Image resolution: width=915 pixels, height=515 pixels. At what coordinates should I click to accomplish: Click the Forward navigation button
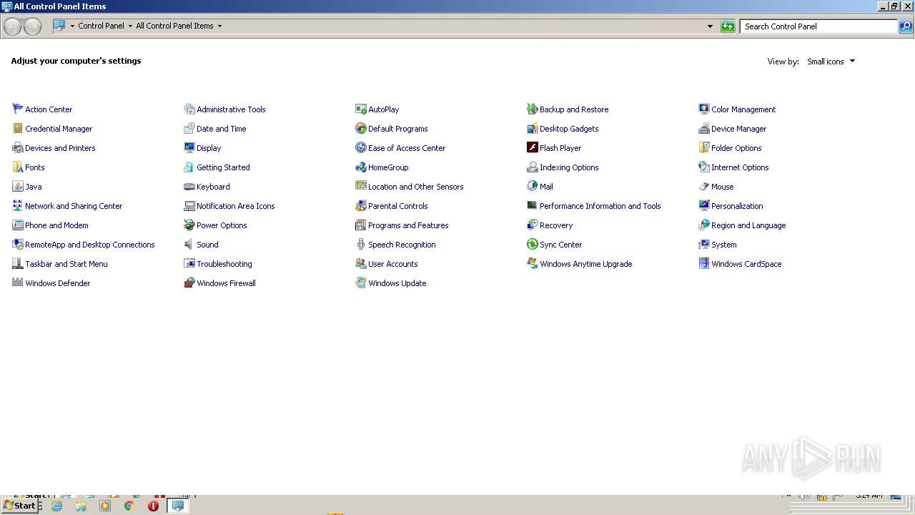point(32,26)
